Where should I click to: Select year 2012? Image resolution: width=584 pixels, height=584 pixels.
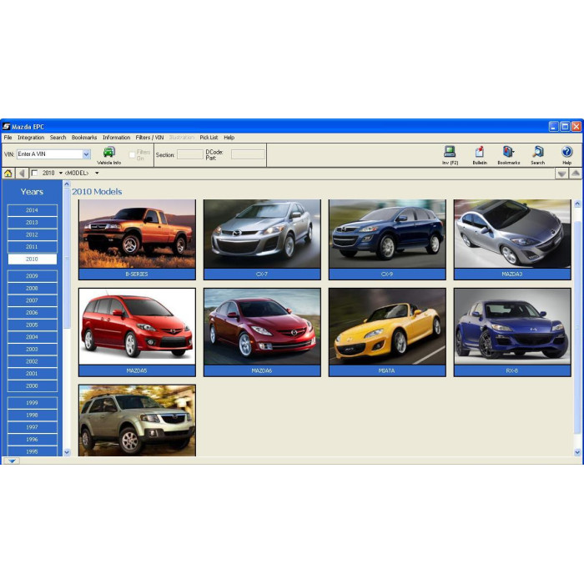(x=32, y=234)
